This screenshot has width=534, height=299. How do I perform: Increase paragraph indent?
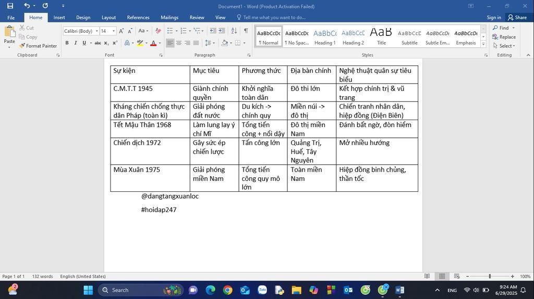222,31
